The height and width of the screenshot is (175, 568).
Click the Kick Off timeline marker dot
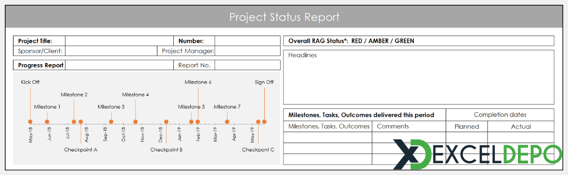[30, 122]
